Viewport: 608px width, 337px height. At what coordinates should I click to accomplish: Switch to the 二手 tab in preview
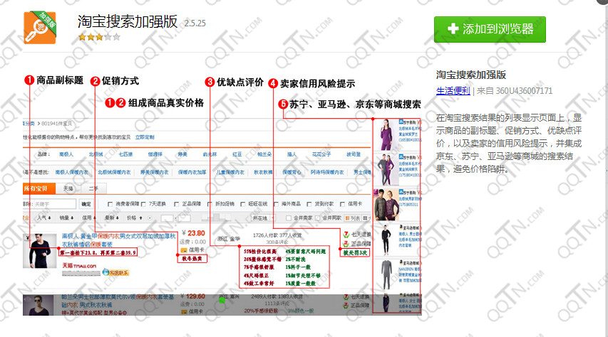tap(93, 188)
